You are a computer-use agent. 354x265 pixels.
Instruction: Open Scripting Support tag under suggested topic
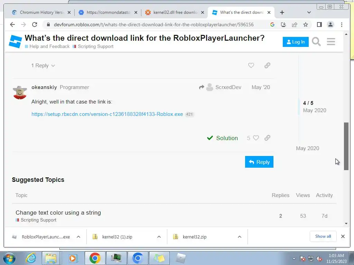pos(36,220)
